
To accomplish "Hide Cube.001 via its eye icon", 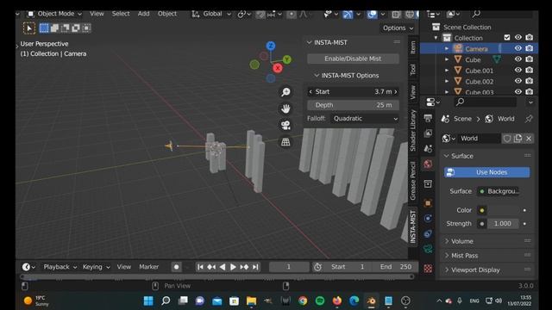I will [518, 71].
